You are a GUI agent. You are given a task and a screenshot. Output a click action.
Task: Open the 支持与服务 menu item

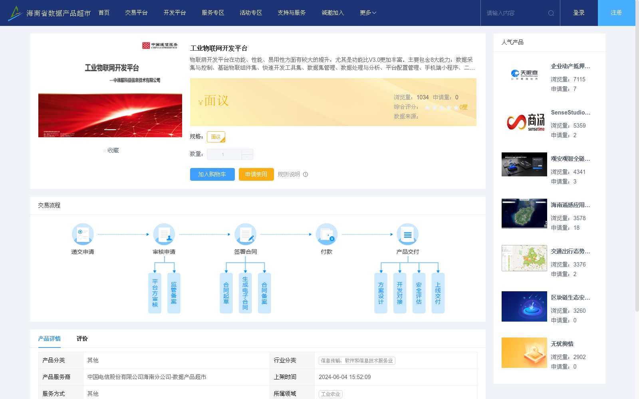pyautogui.click(x=292, y=13)
